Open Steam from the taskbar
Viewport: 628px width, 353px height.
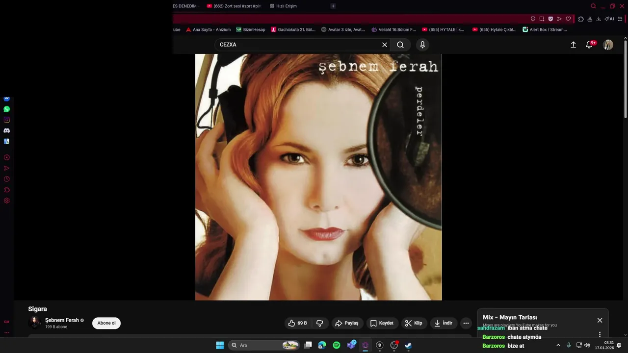tap(408, 345)
